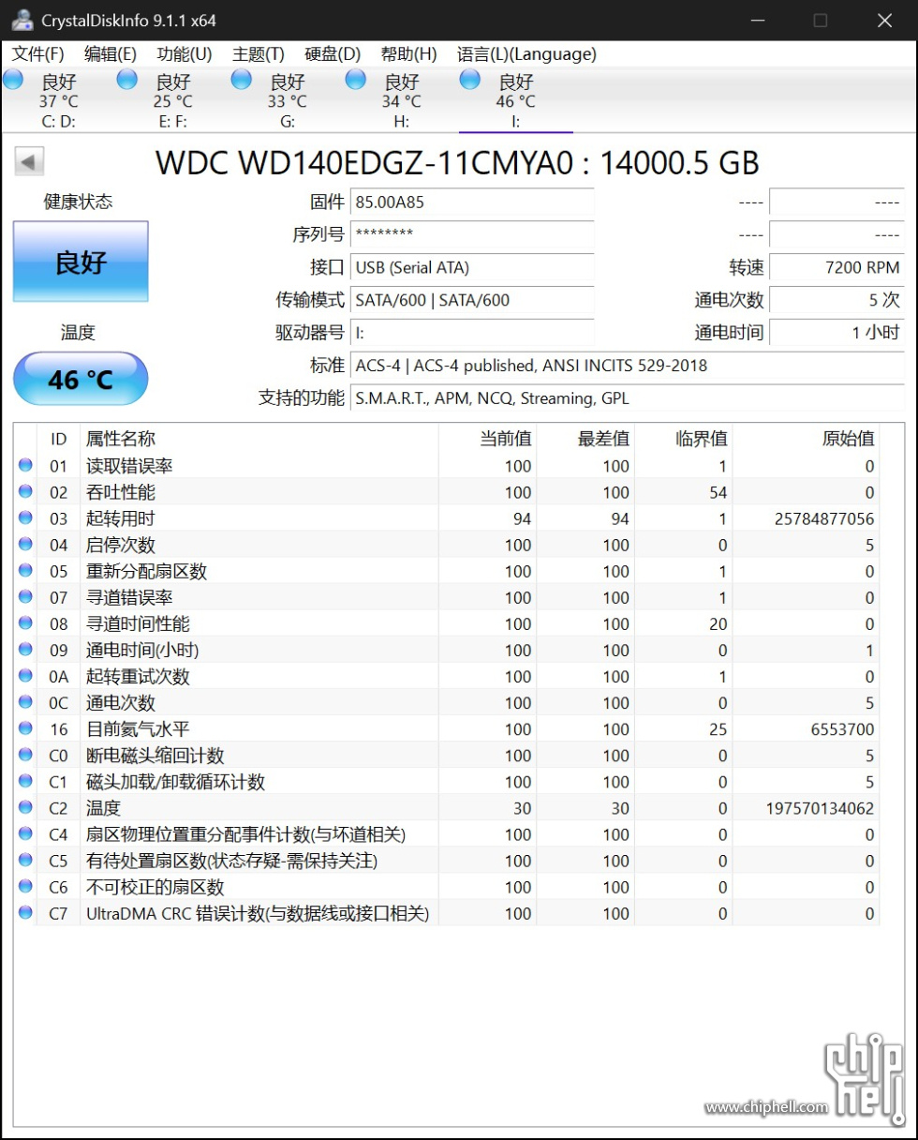Click status dot for 04 启停次数
Image resolution: width=918 pixels, height=1140 pixels.
coord(25,544)
